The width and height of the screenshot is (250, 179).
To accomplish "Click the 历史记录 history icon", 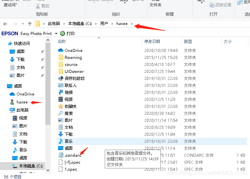I will [212, 5].
